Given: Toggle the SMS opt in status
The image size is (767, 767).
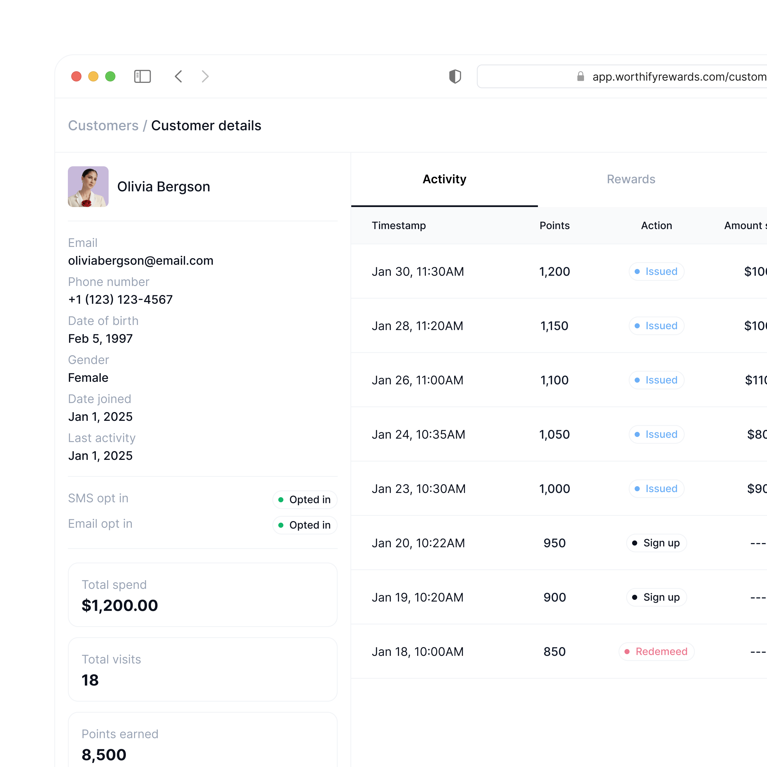Looking at the screenshot, I should (x=305, y=499).
